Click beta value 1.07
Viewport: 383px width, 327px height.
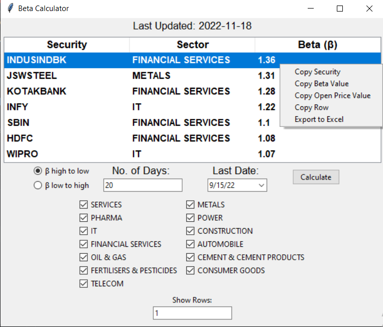pos(267,154)
